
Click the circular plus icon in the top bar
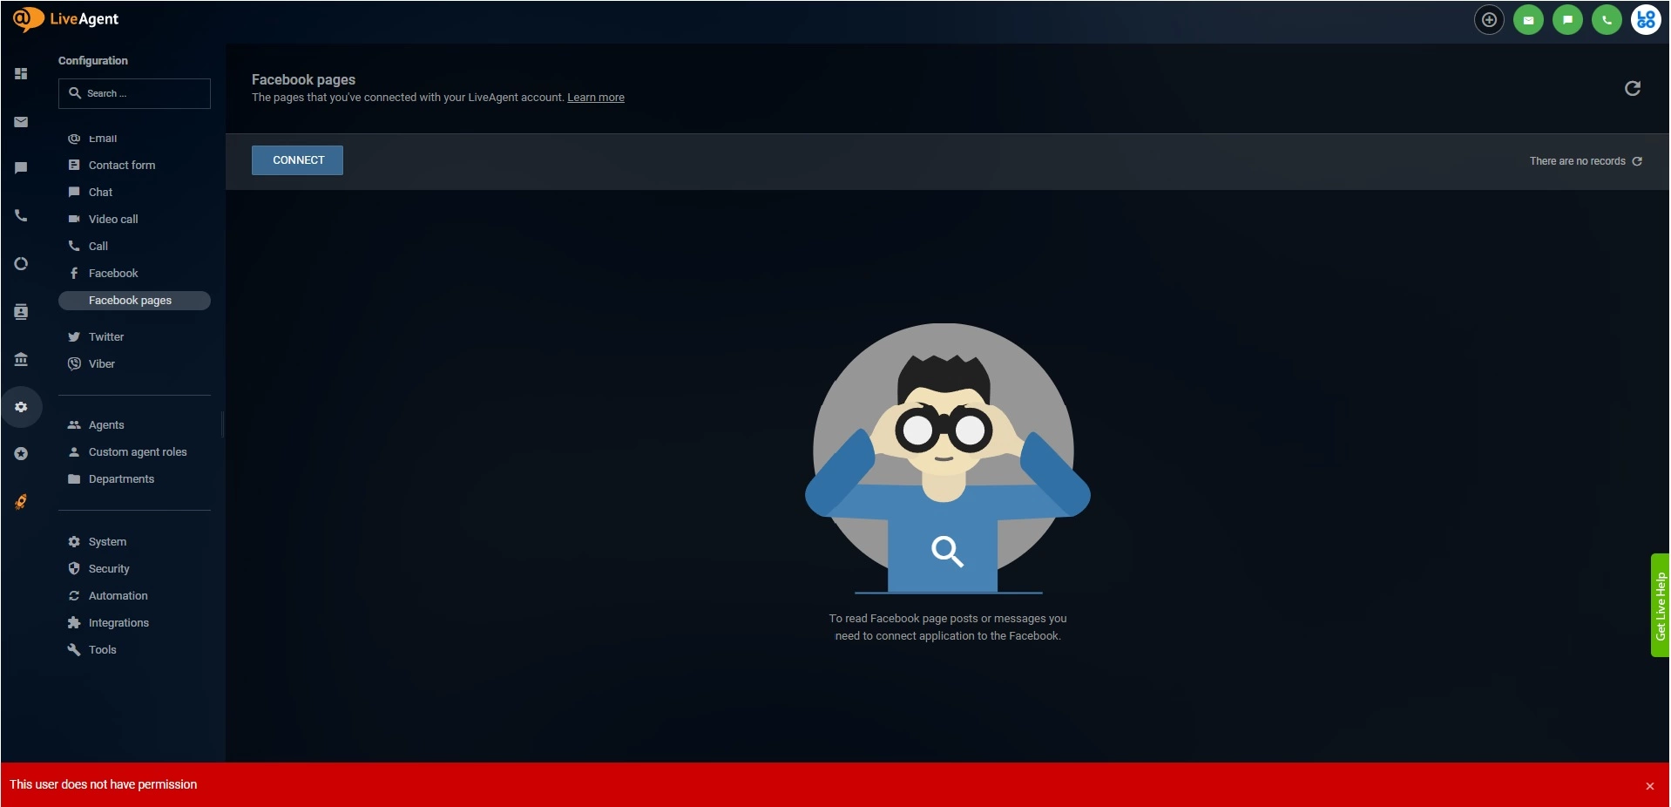1489,19
